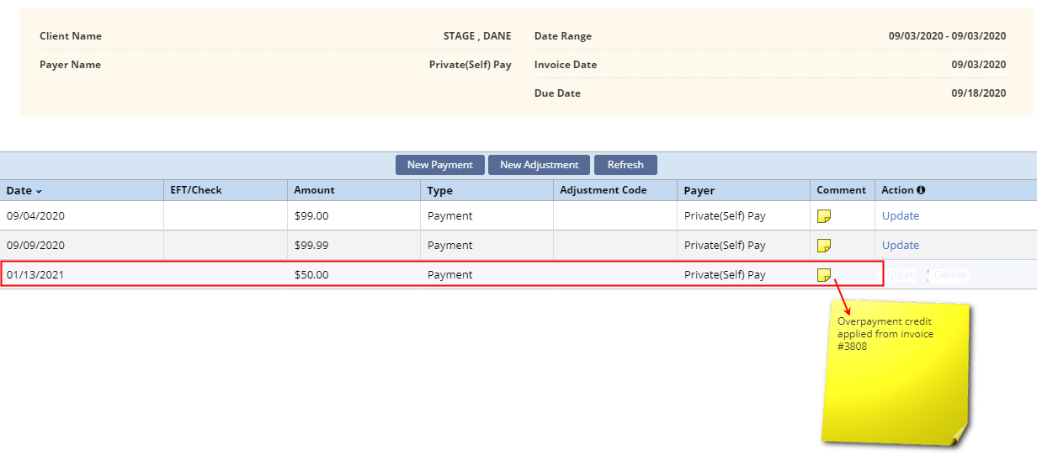The height and width of the screenshot is (456, 1037).
Task: Click the Action column info icon
Action: 921,190
